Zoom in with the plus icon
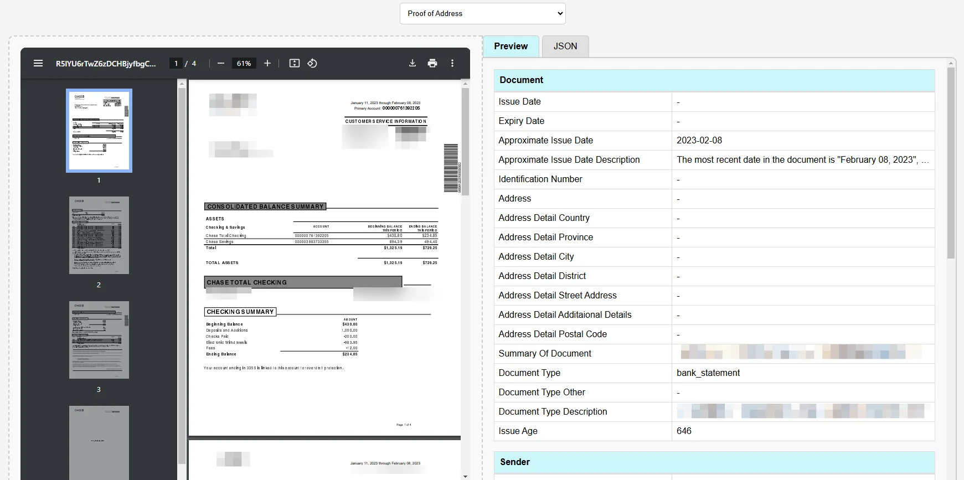This screenshot has width=964, height=480. point(267,63)
